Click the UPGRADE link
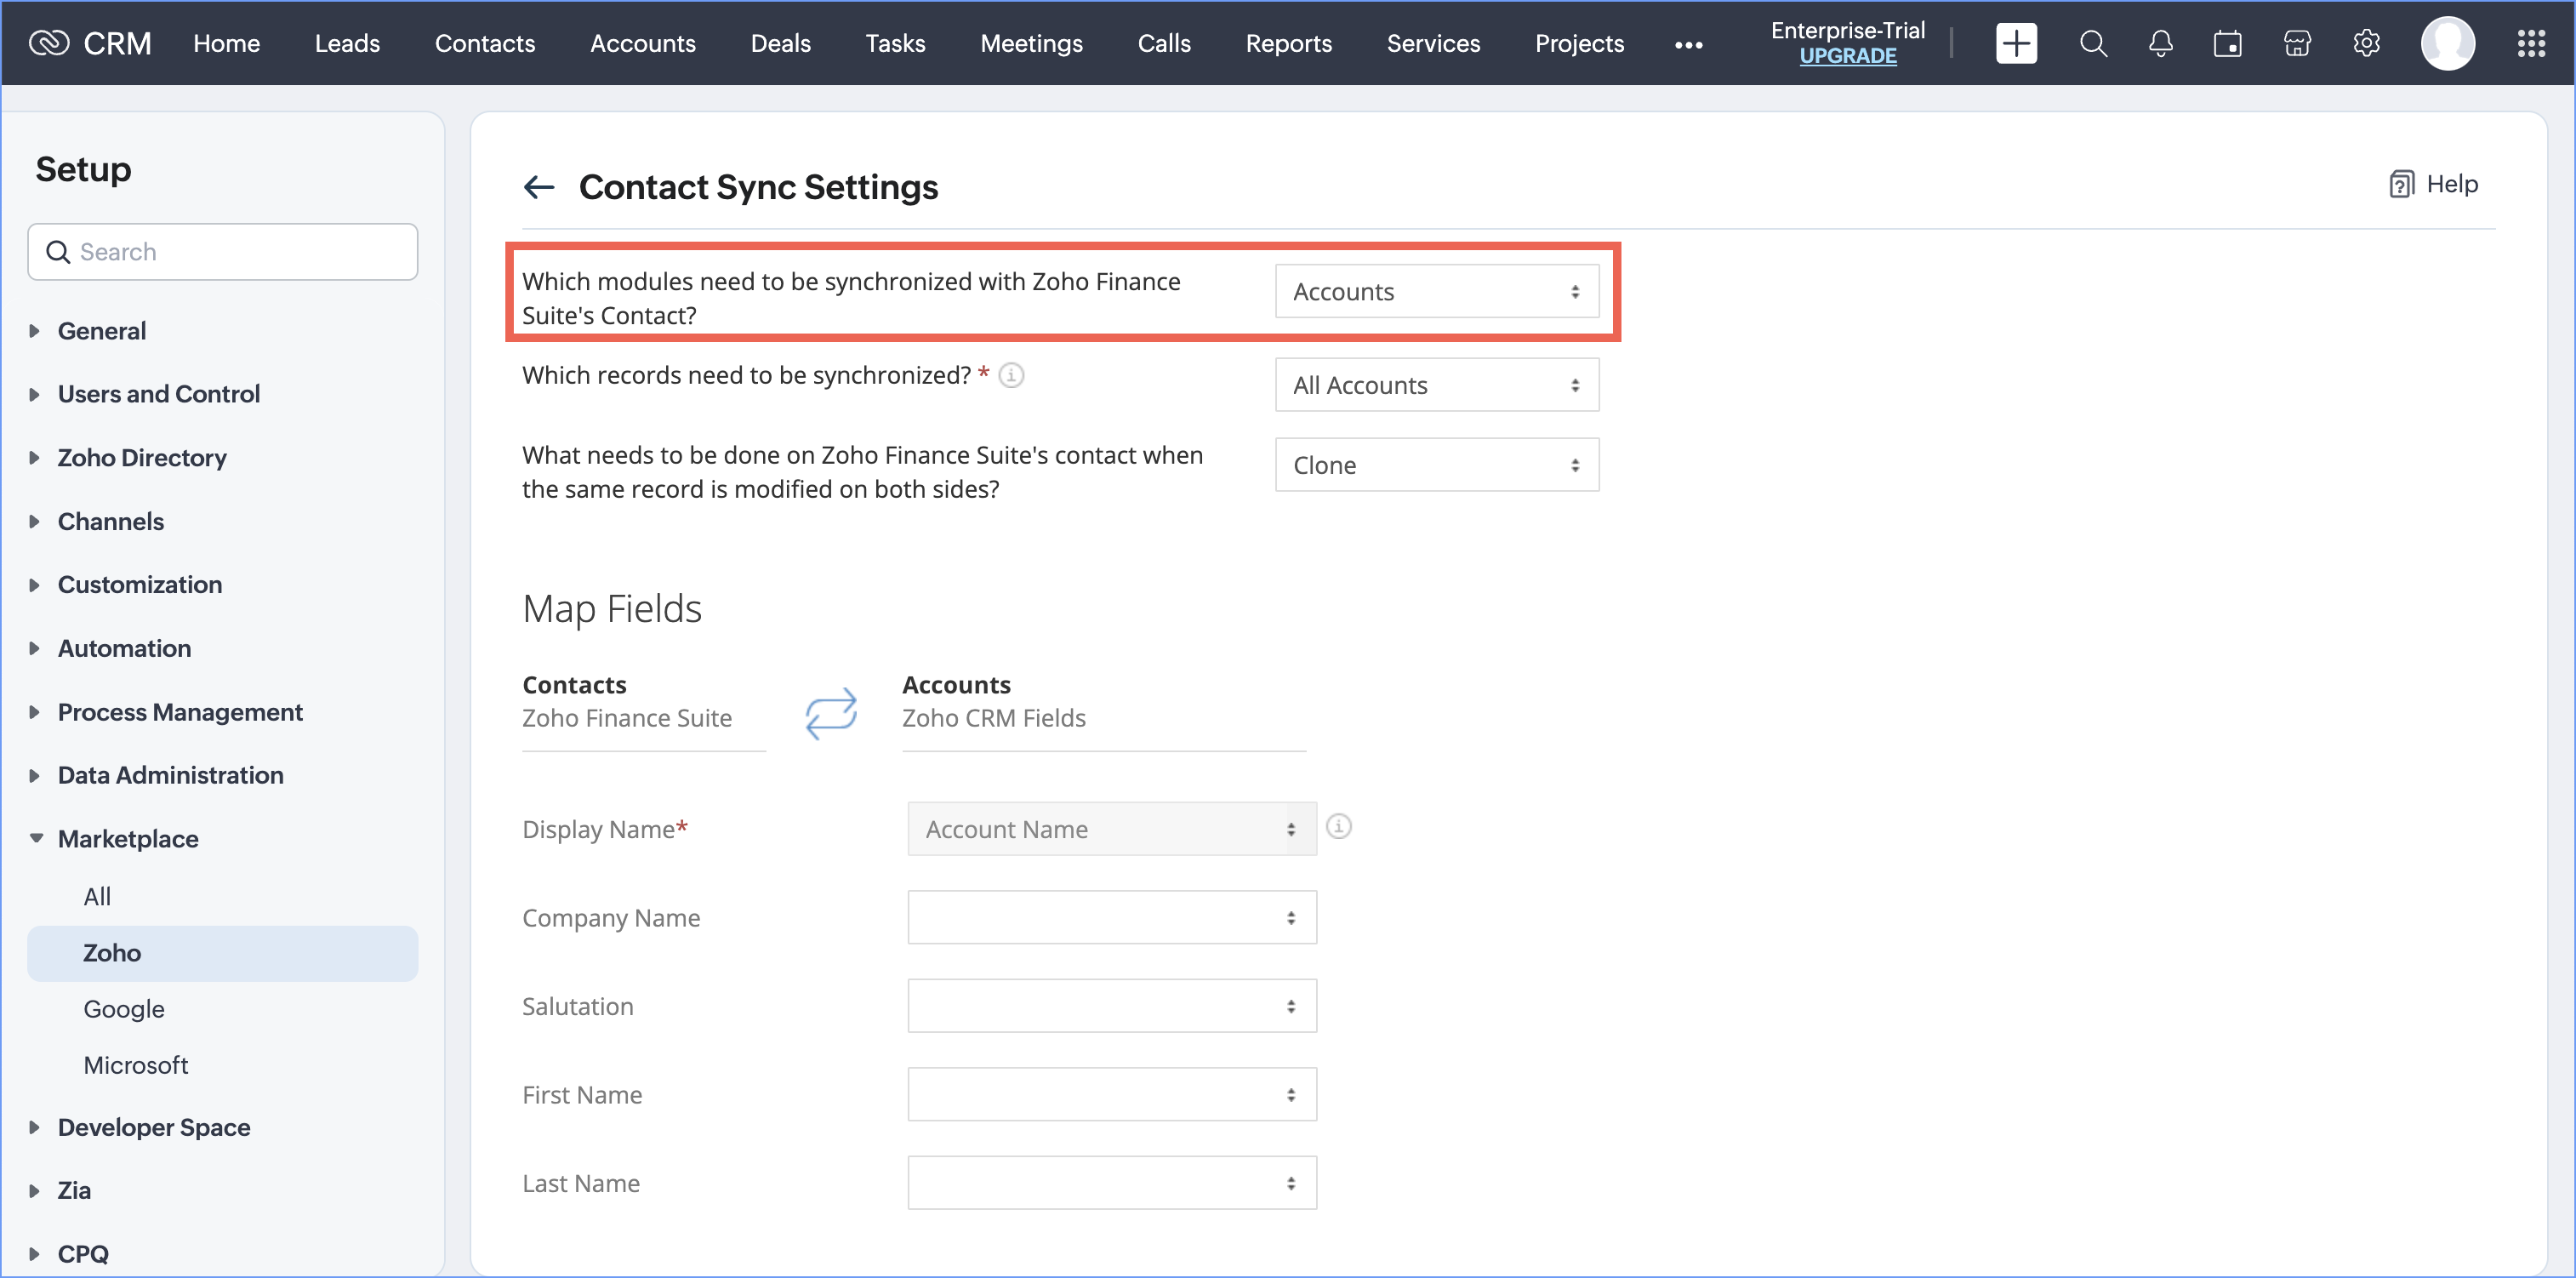 [1847, 57]
